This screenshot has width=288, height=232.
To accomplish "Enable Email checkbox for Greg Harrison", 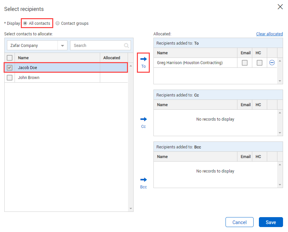I will 245,63.
